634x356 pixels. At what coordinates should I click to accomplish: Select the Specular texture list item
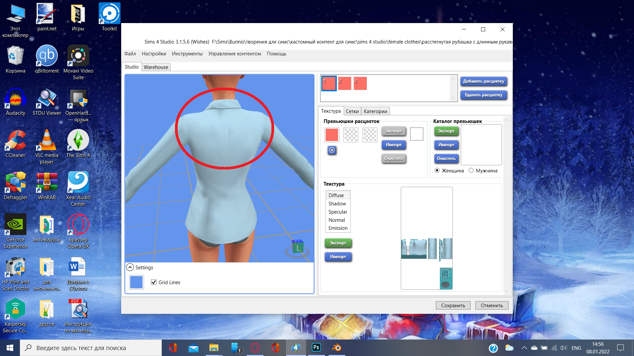(x=337, y=212)
